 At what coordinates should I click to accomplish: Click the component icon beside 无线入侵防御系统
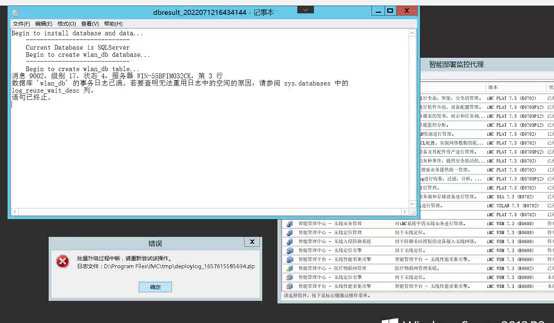290,241
